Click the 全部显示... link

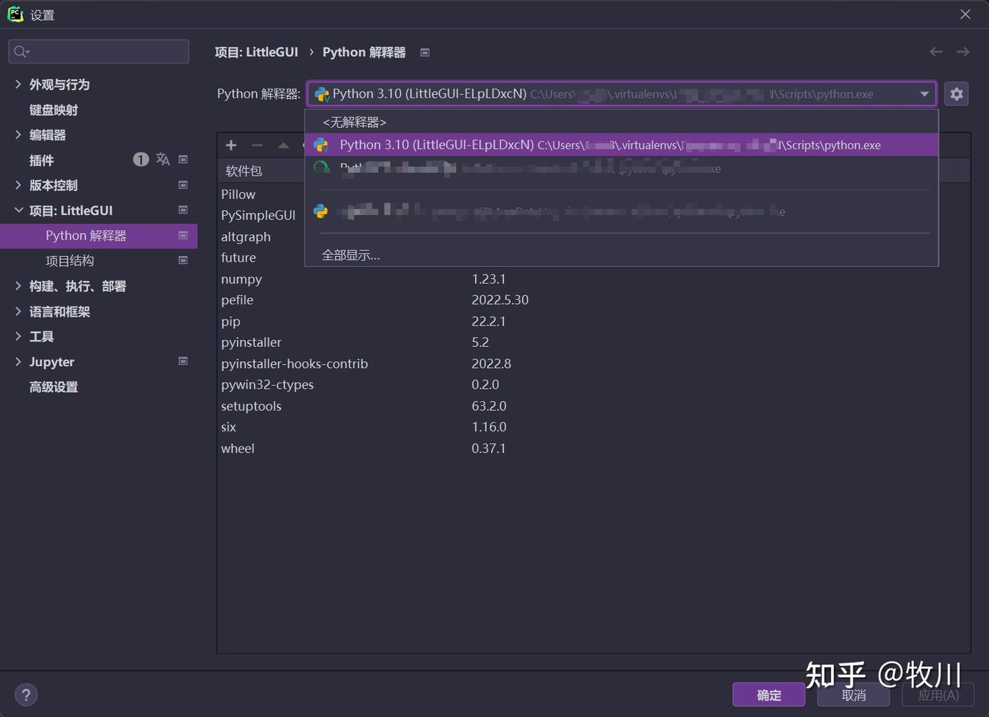pos(350,255)
